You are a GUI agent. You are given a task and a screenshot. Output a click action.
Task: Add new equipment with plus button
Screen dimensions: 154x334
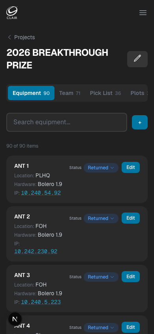(x=139, y=122)
